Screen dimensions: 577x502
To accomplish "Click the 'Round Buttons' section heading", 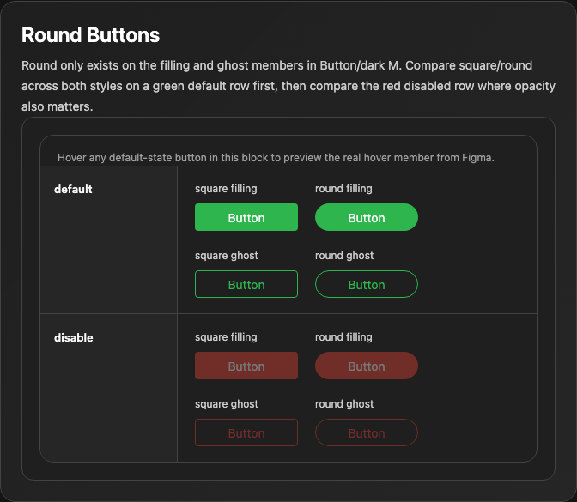I will pyautogui.click(x=90, y=35).
